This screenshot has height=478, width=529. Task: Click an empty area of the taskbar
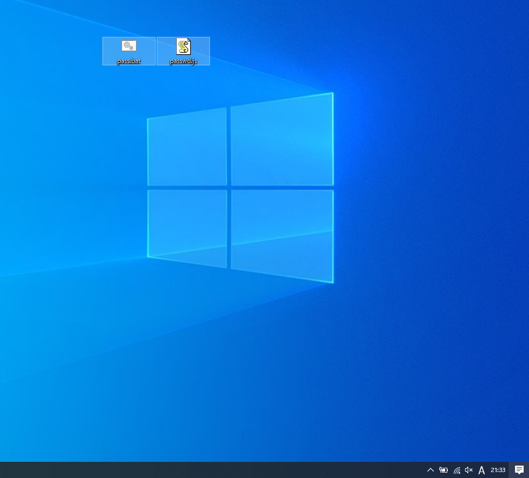click(x=215, y=470)
